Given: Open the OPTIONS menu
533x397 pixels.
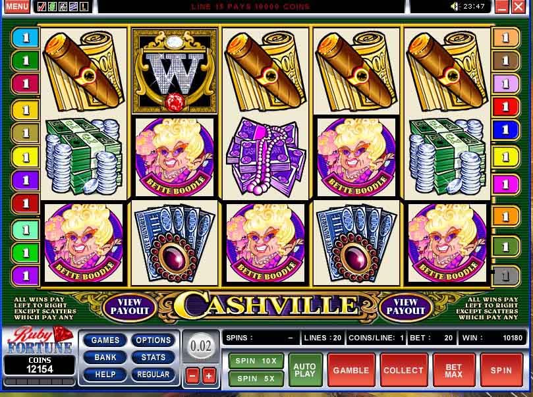Looking at the screenshot, I should (x=153, y=340).
